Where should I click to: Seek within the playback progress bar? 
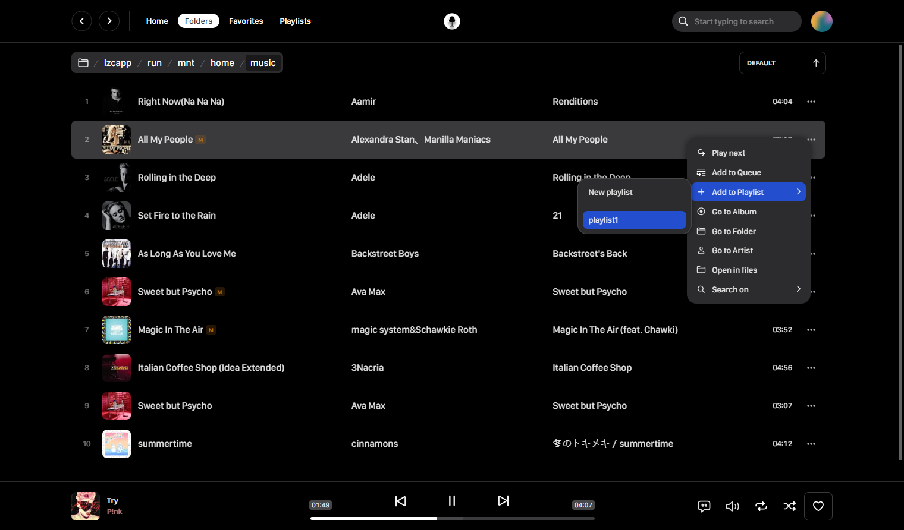pos(452,518)
